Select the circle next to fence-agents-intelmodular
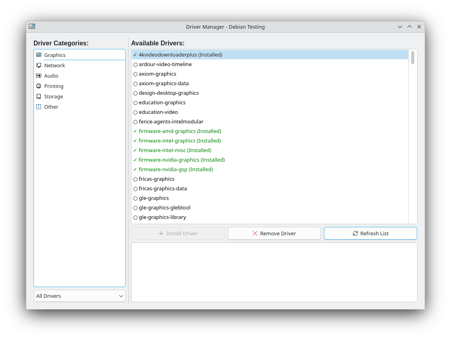Viewport: 451px width, 340px height. (135, 122)
